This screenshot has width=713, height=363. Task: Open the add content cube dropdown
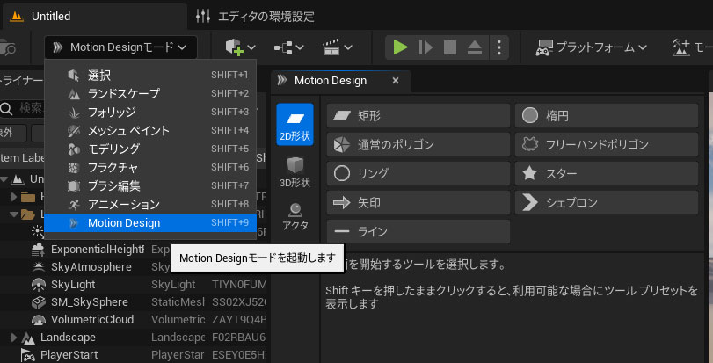coord(241,47)
